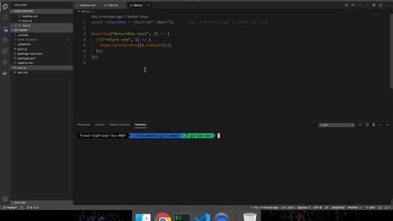
Task: Collapse the GIT-DEMO folder section
Action: click(x=42, y=30)
